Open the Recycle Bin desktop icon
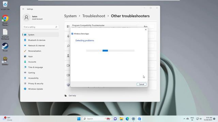The width and height of the screenshot is (218, 122). [5, 5]
